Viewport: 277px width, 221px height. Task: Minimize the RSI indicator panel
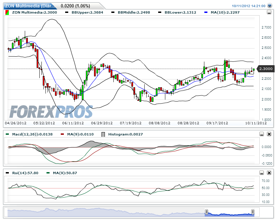pyautogui.click(x=262, y=172)
